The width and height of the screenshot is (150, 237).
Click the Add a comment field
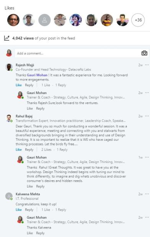click(x=82, y=53)
